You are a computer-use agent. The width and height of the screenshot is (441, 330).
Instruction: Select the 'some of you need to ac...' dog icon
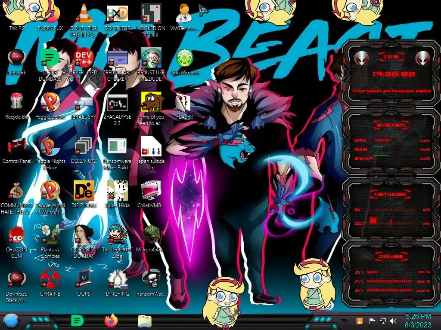click(151, 110)
